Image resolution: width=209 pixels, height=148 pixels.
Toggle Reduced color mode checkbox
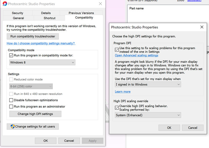tap(11, 80)
